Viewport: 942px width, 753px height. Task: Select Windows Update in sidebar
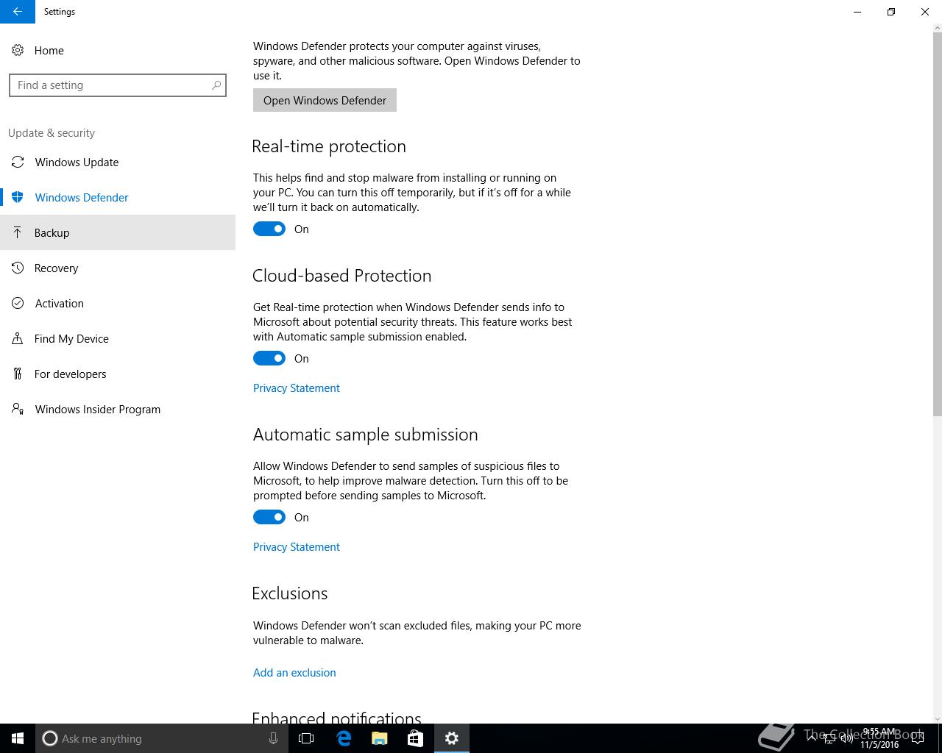[x=118, y=162]
